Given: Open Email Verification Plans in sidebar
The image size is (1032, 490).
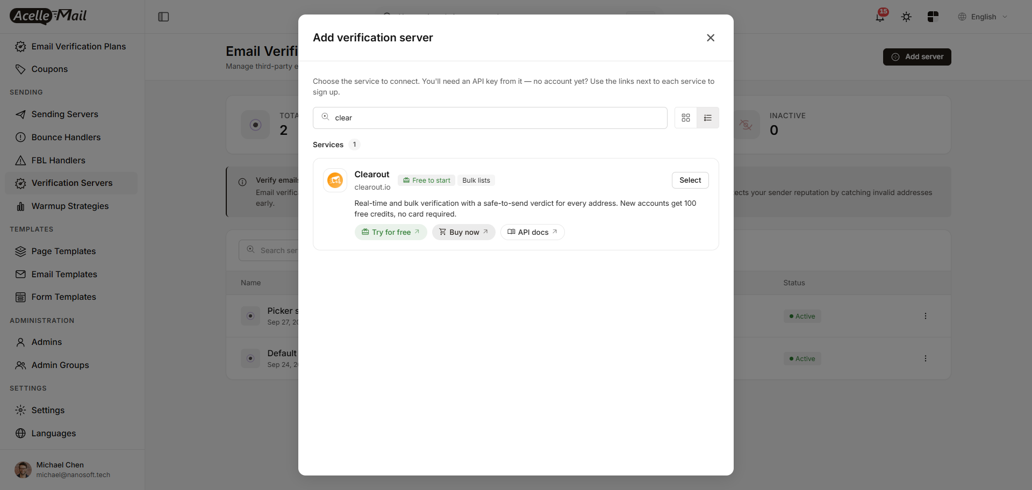Looking at the screenshot, I should pyautogui.click(x=71, y=47).
